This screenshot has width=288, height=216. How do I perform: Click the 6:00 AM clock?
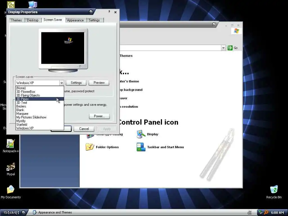[278, 213]
